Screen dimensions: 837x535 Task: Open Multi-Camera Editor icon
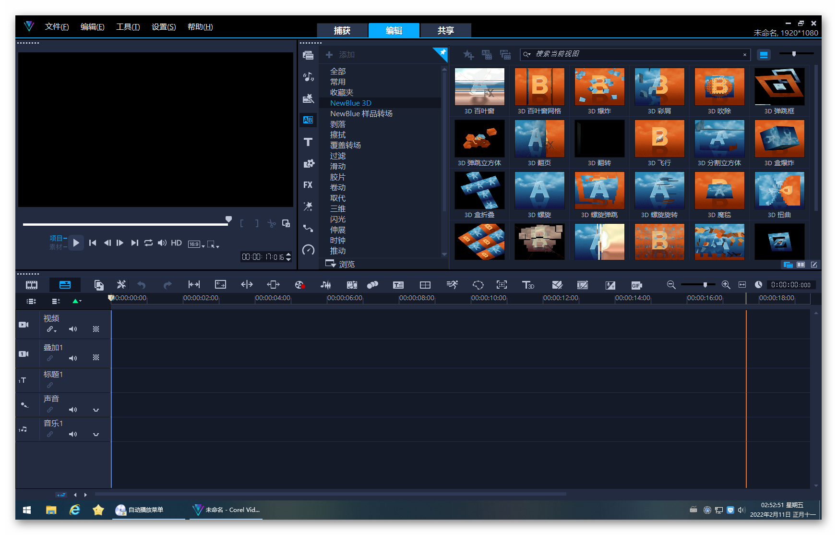pyautogui.click(x=425, y=285)
